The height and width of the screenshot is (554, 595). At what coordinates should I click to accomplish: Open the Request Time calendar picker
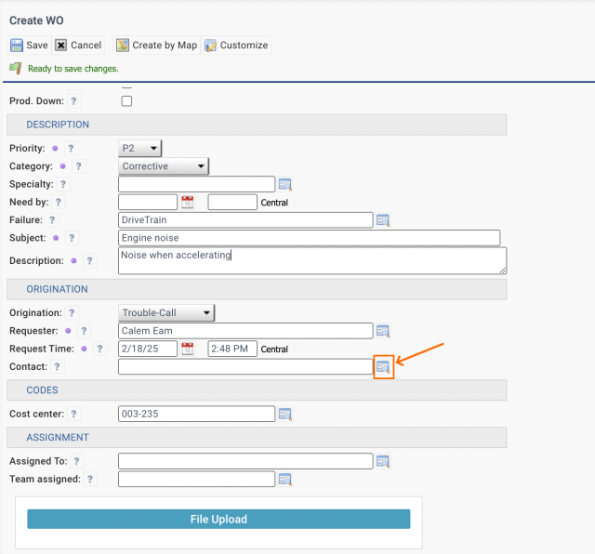(x=187, y=350)
